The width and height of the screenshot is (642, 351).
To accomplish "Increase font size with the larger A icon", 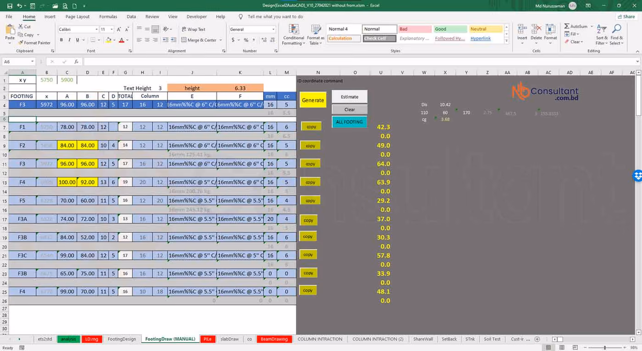I will coord(119,29).
